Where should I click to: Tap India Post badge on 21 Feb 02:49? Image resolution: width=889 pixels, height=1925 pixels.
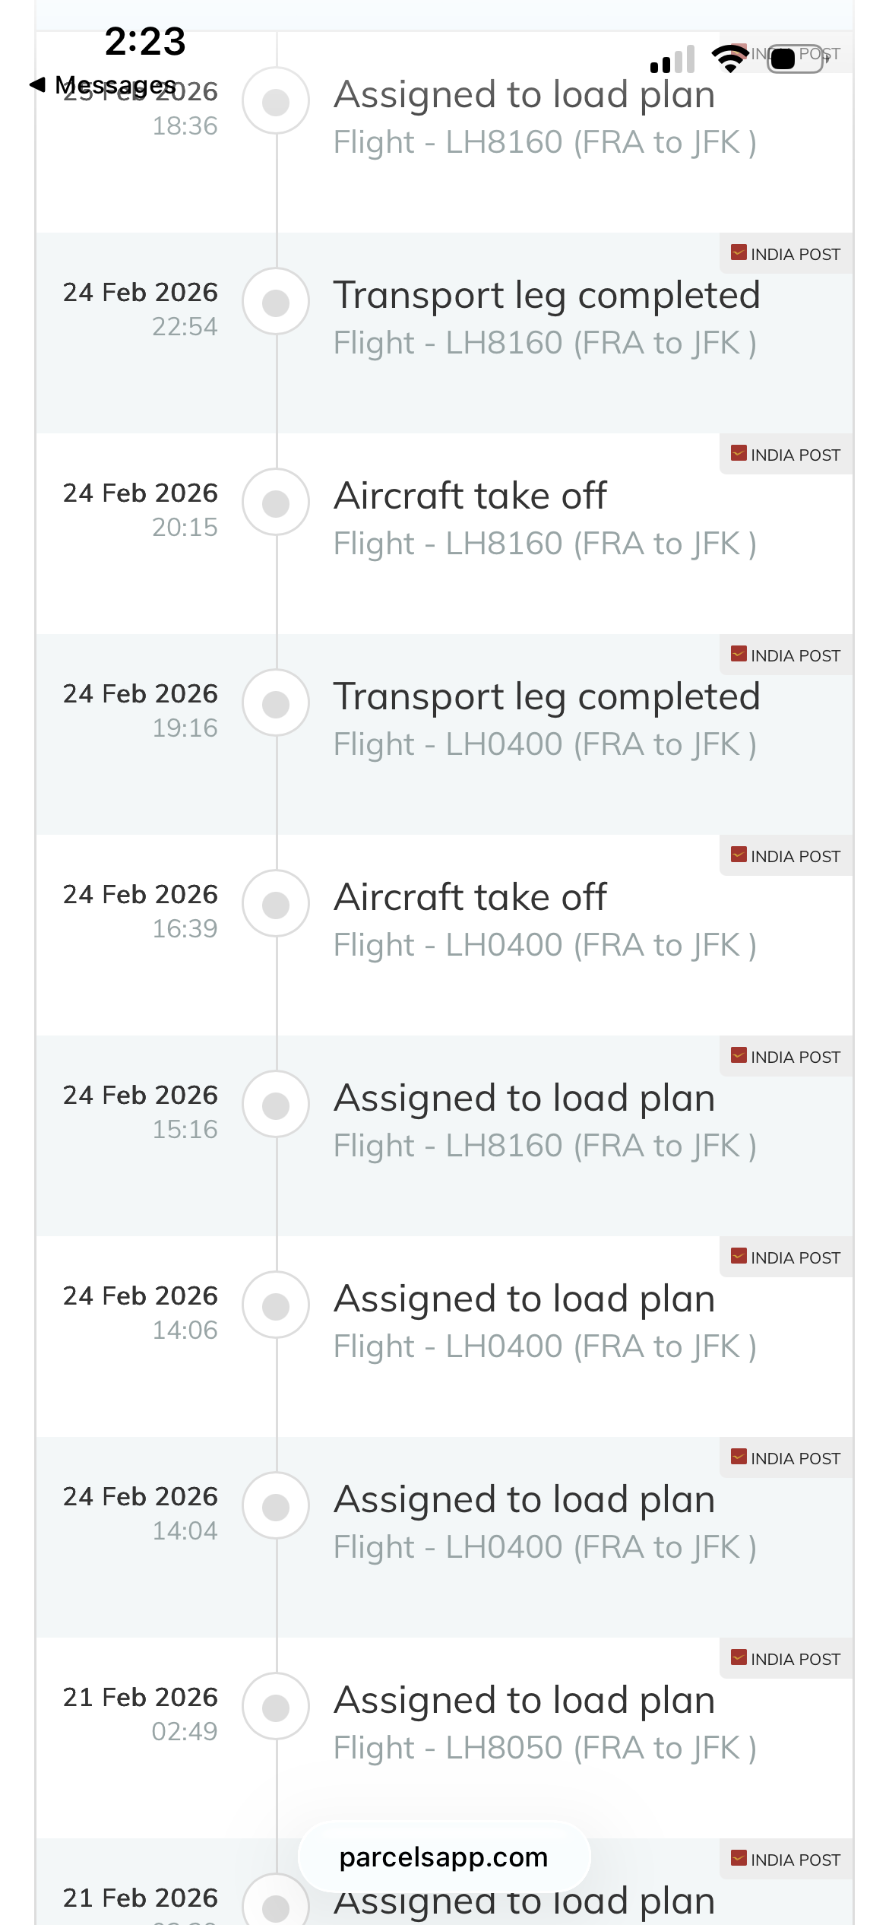coord(786,1659)
